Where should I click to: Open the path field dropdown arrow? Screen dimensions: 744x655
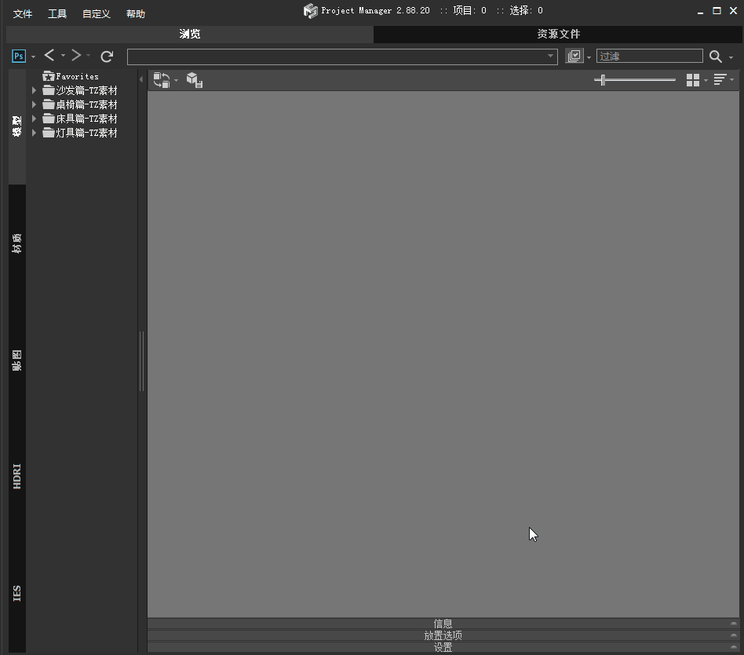[x=550, y=56]
